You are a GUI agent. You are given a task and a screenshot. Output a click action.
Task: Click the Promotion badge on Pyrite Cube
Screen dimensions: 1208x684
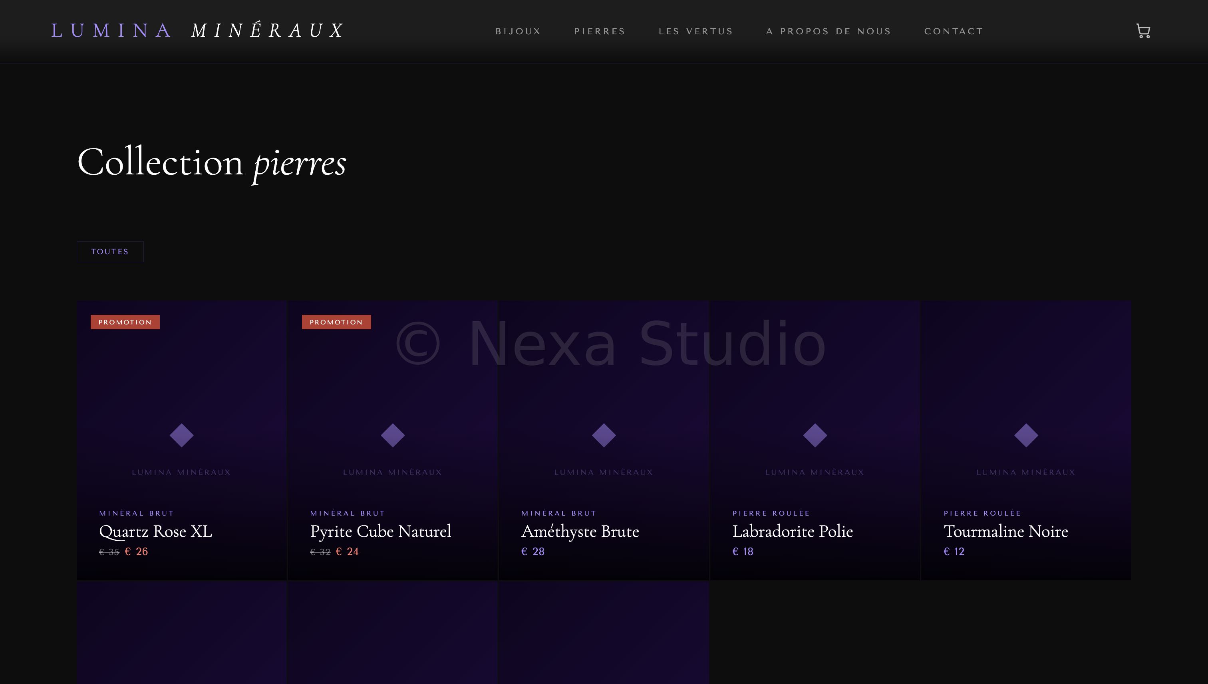pyautogui.click(x=336, y=322)
